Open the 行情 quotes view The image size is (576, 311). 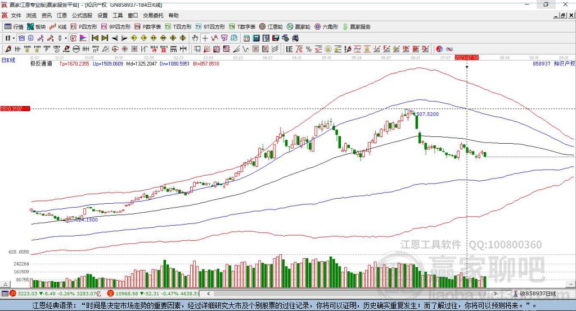coord(14,26)
